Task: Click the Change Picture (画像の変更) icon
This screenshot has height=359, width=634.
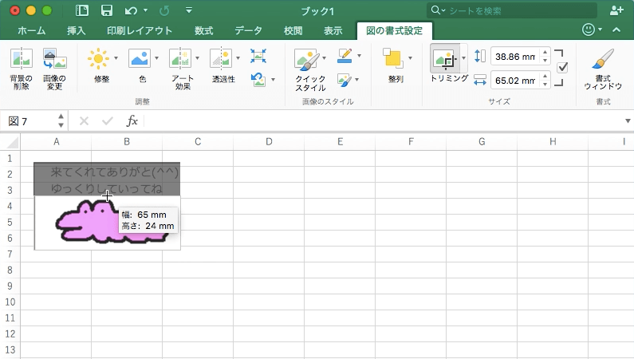Action: [x=54, y=58]
